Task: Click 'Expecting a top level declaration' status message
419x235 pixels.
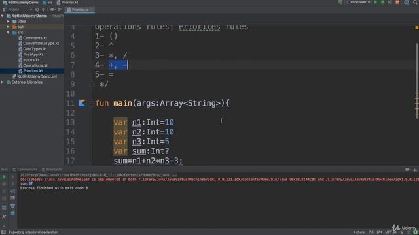Action: 33,232
